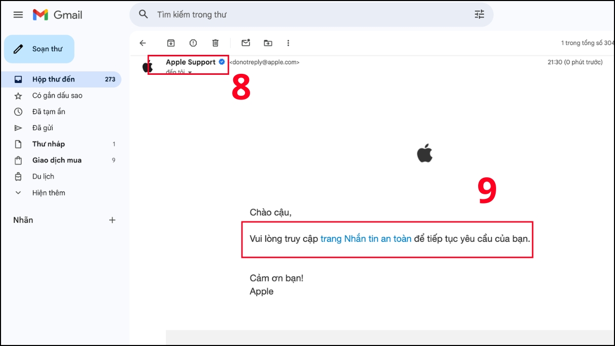
Task: Open search options with the filter icon
Action: 479,15
